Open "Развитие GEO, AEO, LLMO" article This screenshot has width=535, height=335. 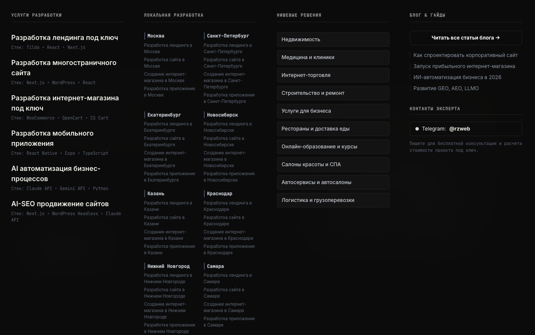[446, 88]
